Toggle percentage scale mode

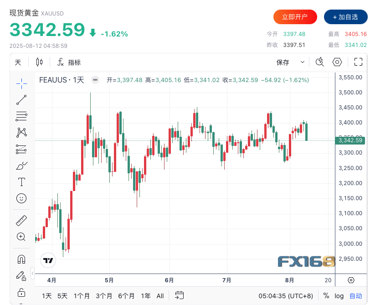[x=326, y=296]
